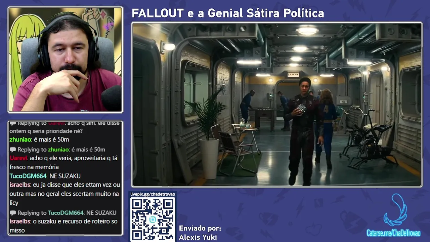Click reply bubble icon before 'Replying to TucoDGM664'
This screenshot has width=430, height=242.
pyautogui.click(x=13, y=213)
